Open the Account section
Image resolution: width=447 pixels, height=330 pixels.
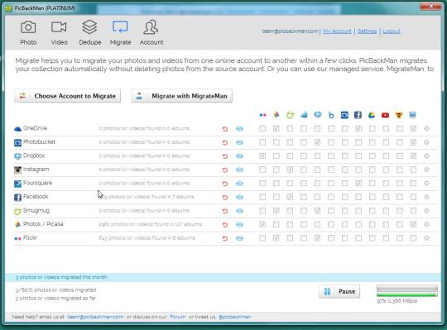151,33
